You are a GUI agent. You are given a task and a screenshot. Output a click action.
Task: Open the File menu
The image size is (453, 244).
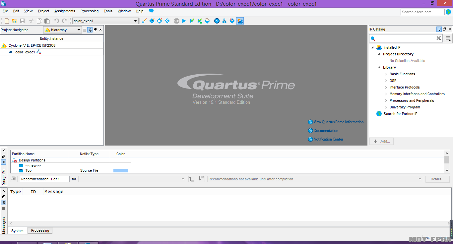[x=5, y=11]
